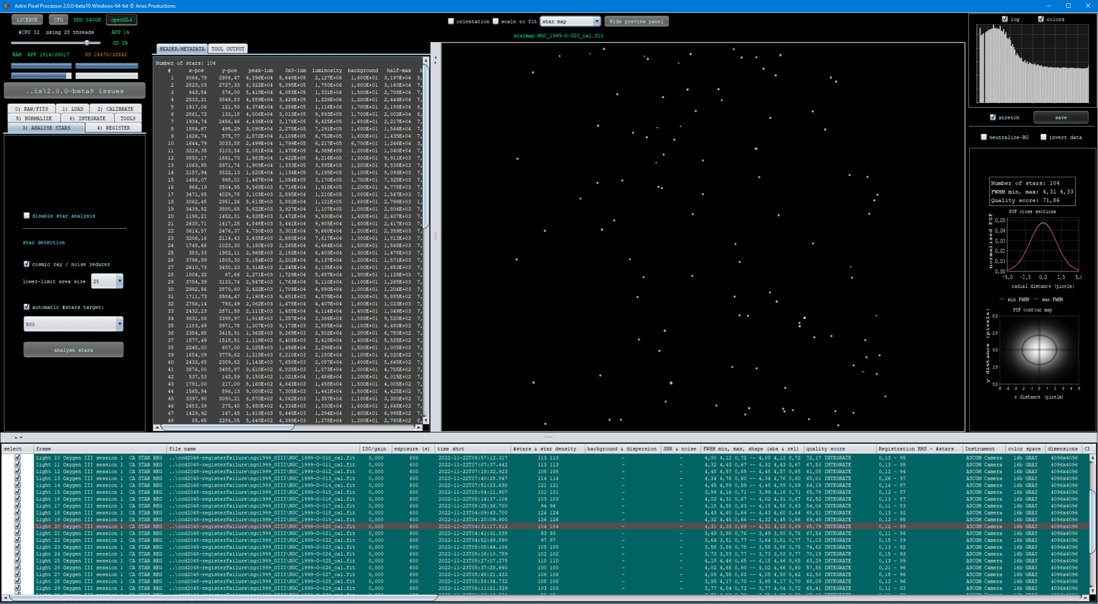The width and height of the screenshot is (1098, 604).
Task: Open the 4) REGISTER tab
Action: (113, 128)
